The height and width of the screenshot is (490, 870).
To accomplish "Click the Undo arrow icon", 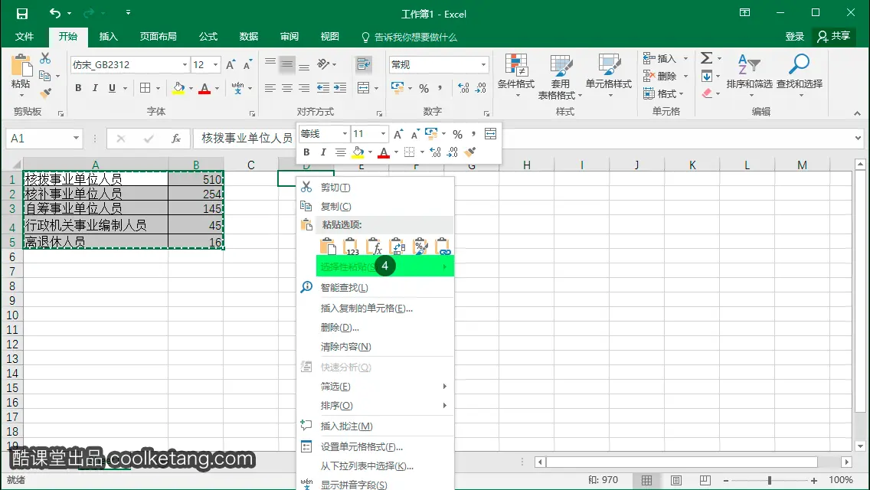I will [x=55, y=13].
